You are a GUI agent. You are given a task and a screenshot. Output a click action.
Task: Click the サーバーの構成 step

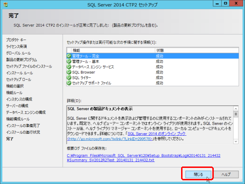click(x=17, y=106)
